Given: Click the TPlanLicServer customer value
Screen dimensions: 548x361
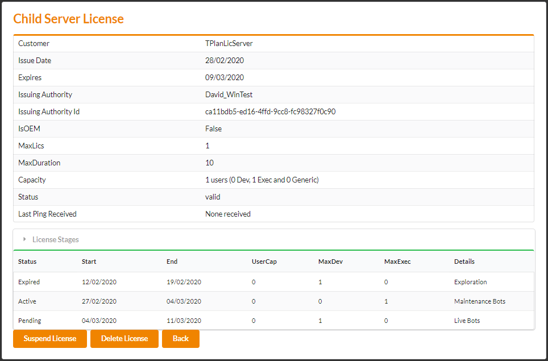Looking at the screenshot, I should (x=229, y=43).
